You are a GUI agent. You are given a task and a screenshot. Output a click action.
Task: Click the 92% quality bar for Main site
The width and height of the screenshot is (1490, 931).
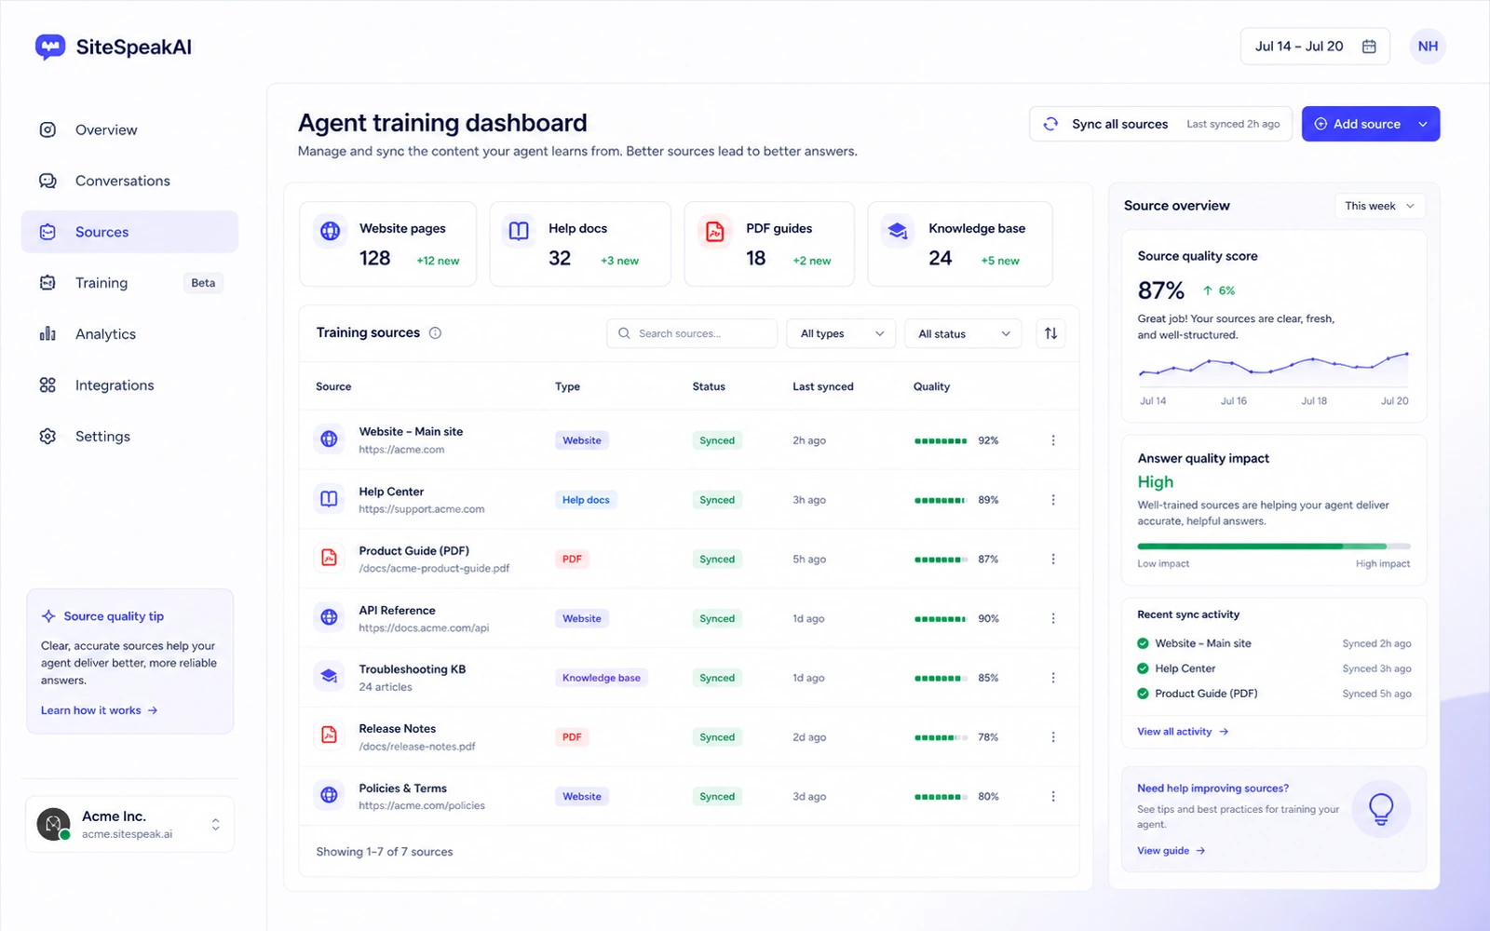(941, 441)
